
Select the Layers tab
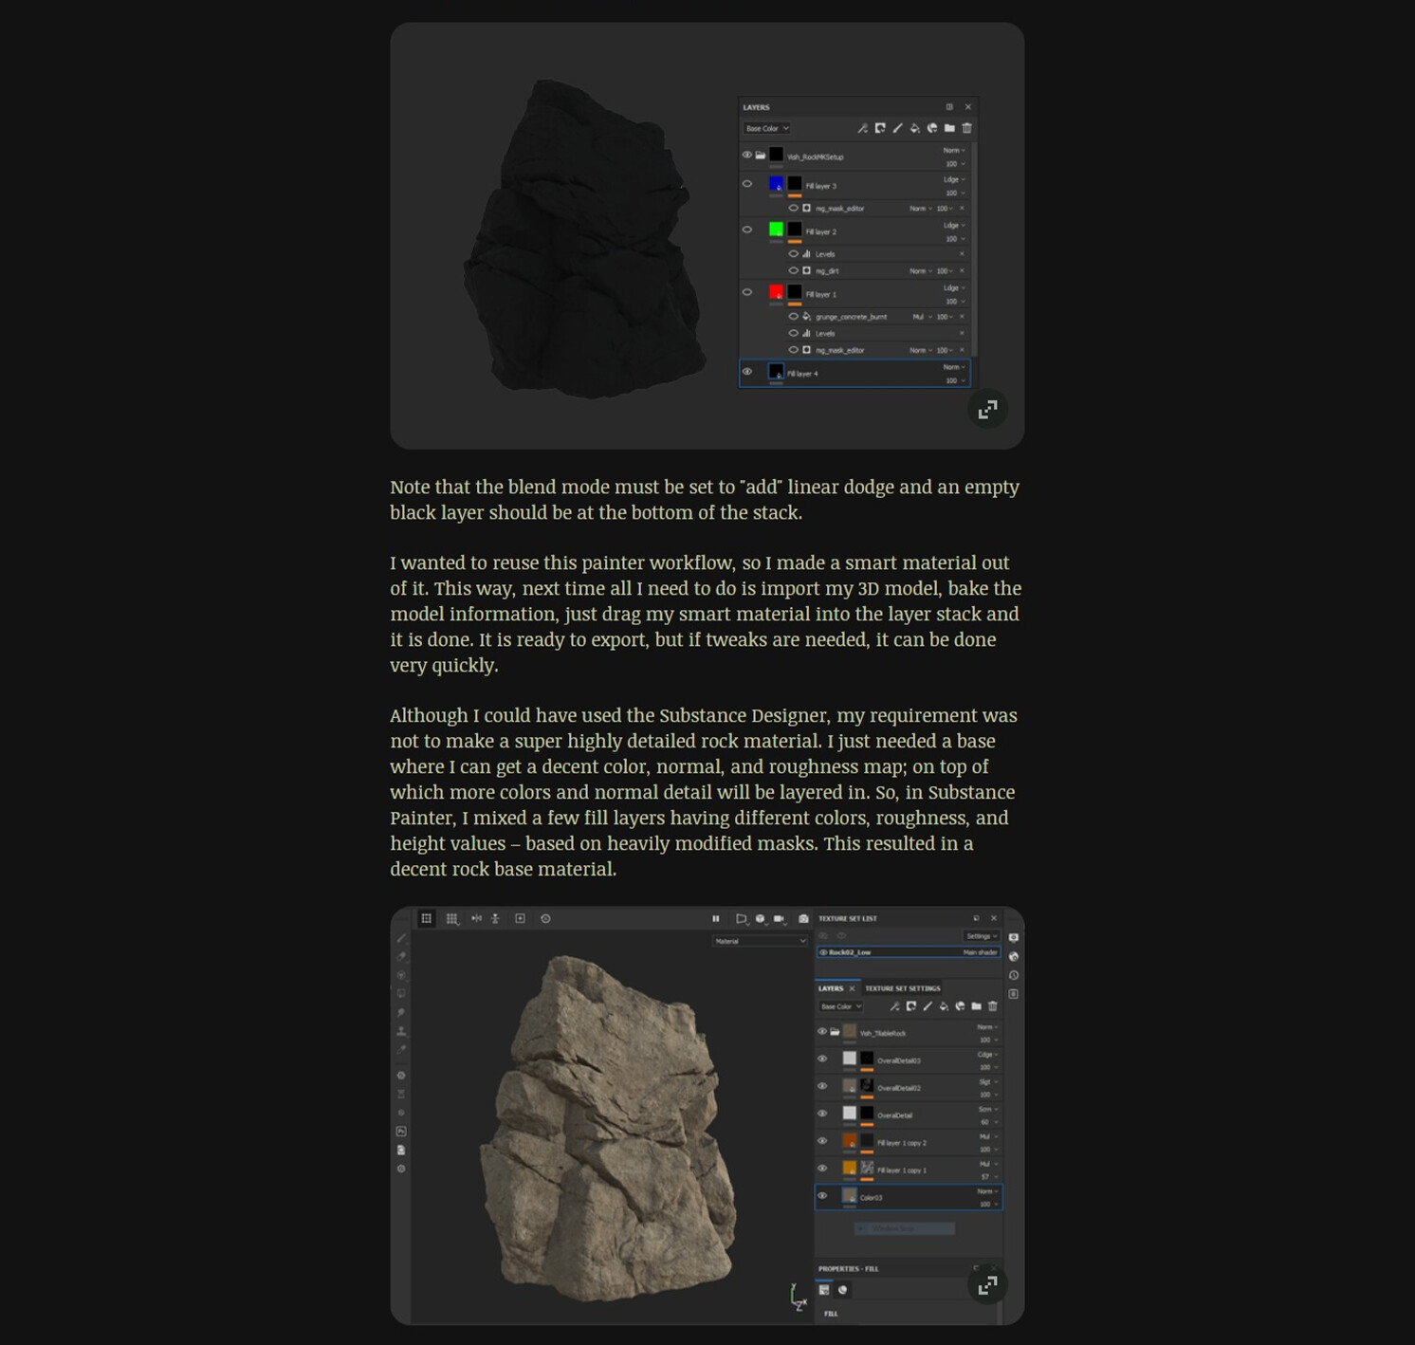832,988
